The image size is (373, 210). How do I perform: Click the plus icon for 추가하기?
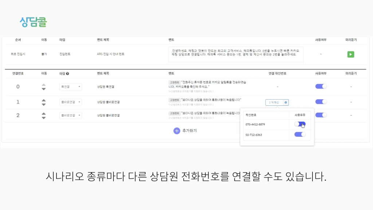(177, 131)
